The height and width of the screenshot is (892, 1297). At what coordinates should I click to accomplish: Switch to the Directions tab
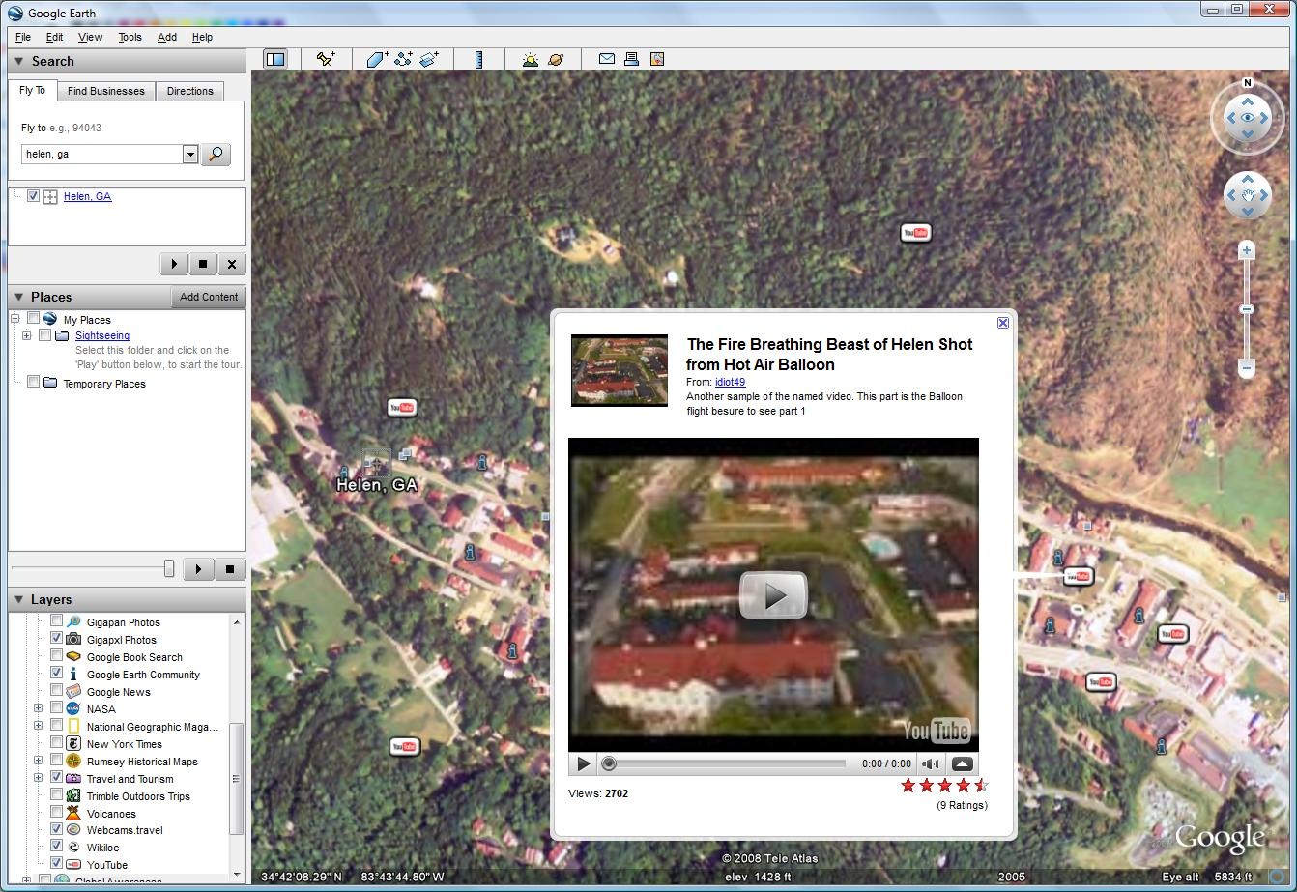(x=190, y=91)
